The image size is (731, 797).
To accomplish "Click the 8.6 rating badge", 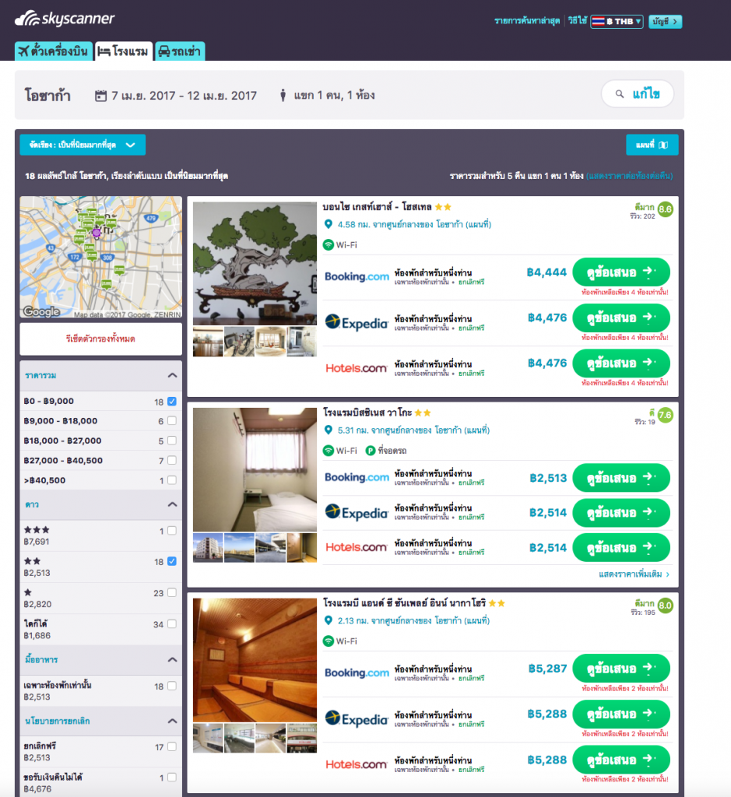I will [x=665, y=209].
